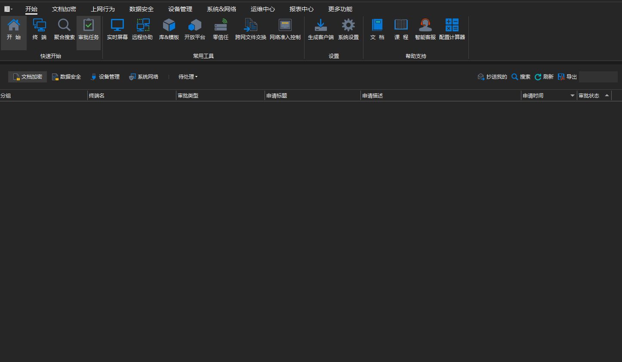Open the 课程 courses icon
Viewport: 622px width, 362px height.
(x=401, y=30)
